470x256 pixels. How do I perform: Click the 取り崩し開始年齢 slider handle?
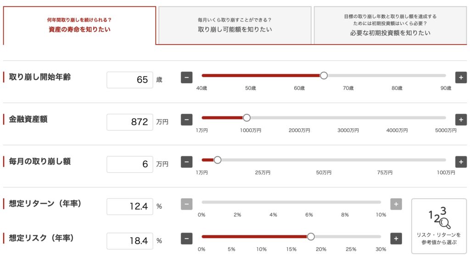(324, 76)
